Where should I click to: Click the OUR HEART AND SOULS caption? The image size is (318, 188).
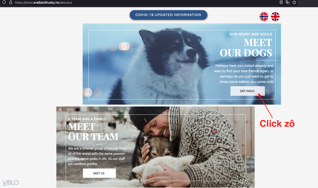click(251, 34)
